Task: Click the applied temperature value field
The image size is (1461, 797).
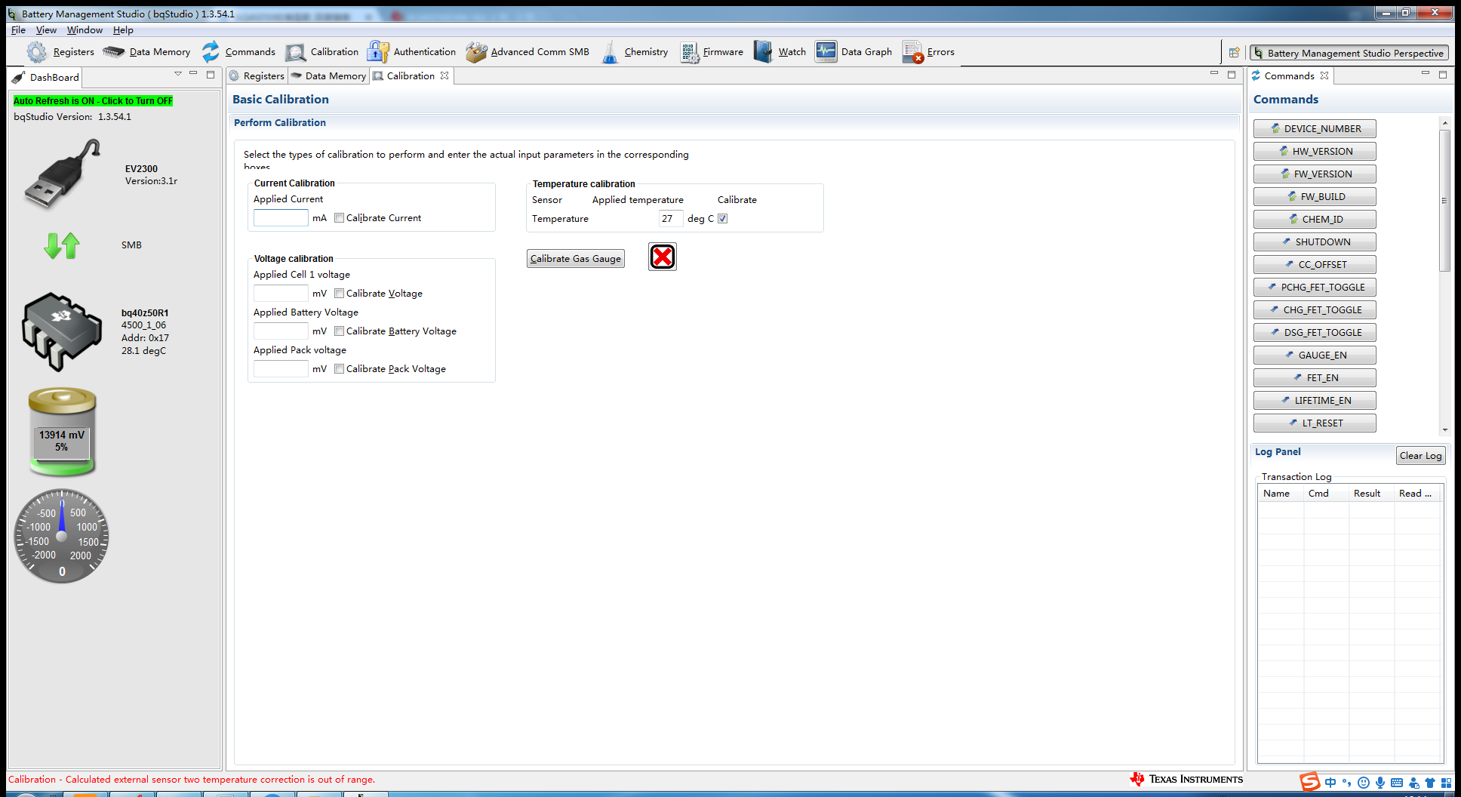Action: click(671, 219)
